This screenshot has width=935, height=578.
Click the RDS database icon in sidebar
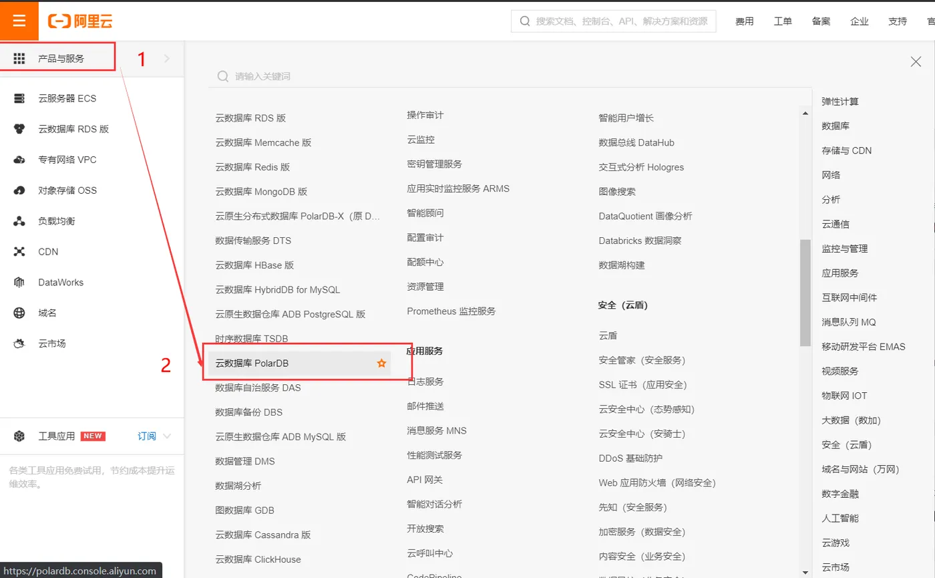click(x=19, y=130)
